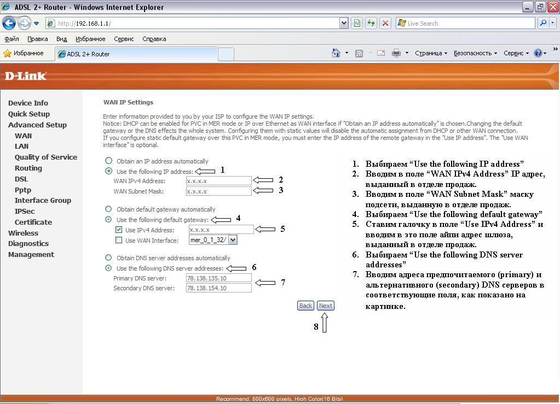Screen dimensions: 560x404
Task: Open the search options dropdown arrow
Action: click(x=553, y=23)
